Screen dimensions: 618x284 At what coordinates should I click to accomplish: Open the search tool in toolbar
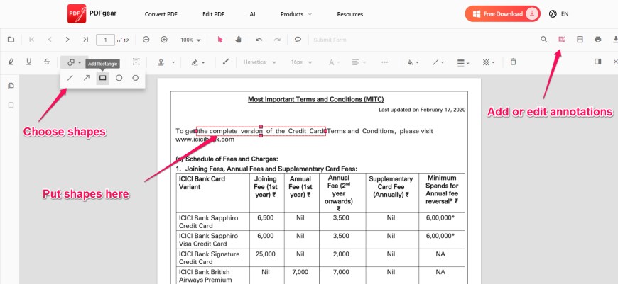(x=544, y=40)
